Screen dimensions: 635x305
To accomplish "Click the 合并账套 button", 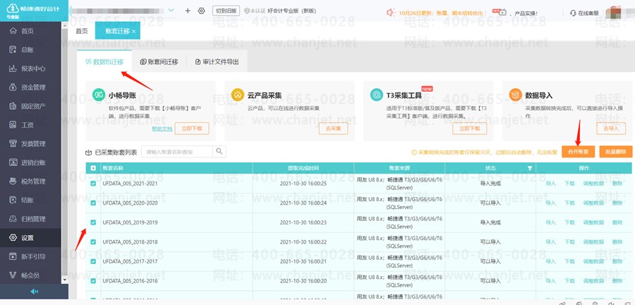I will click(578, 152).
